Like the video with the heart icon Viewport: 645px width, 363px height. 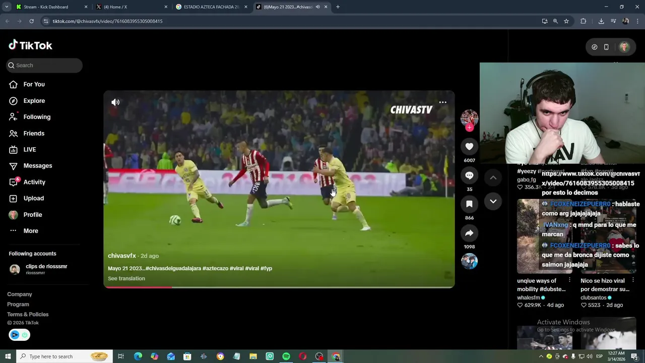point(469,146)
